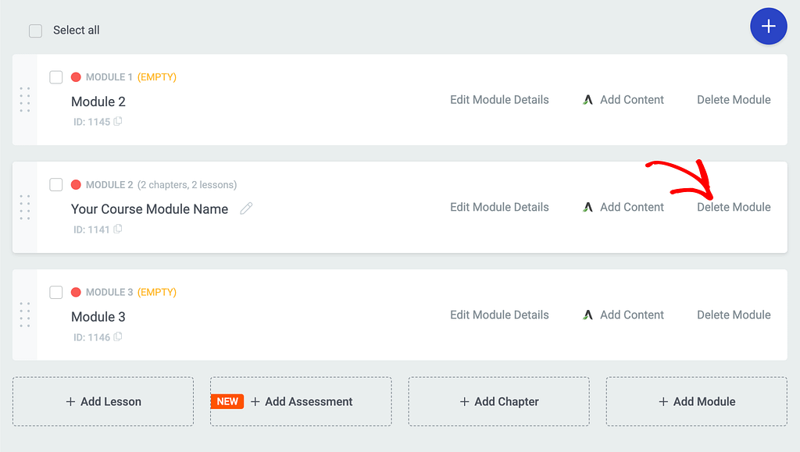
Task: Tick the checkbox for Your Course Module Name
Action: (x=56, y=185)
